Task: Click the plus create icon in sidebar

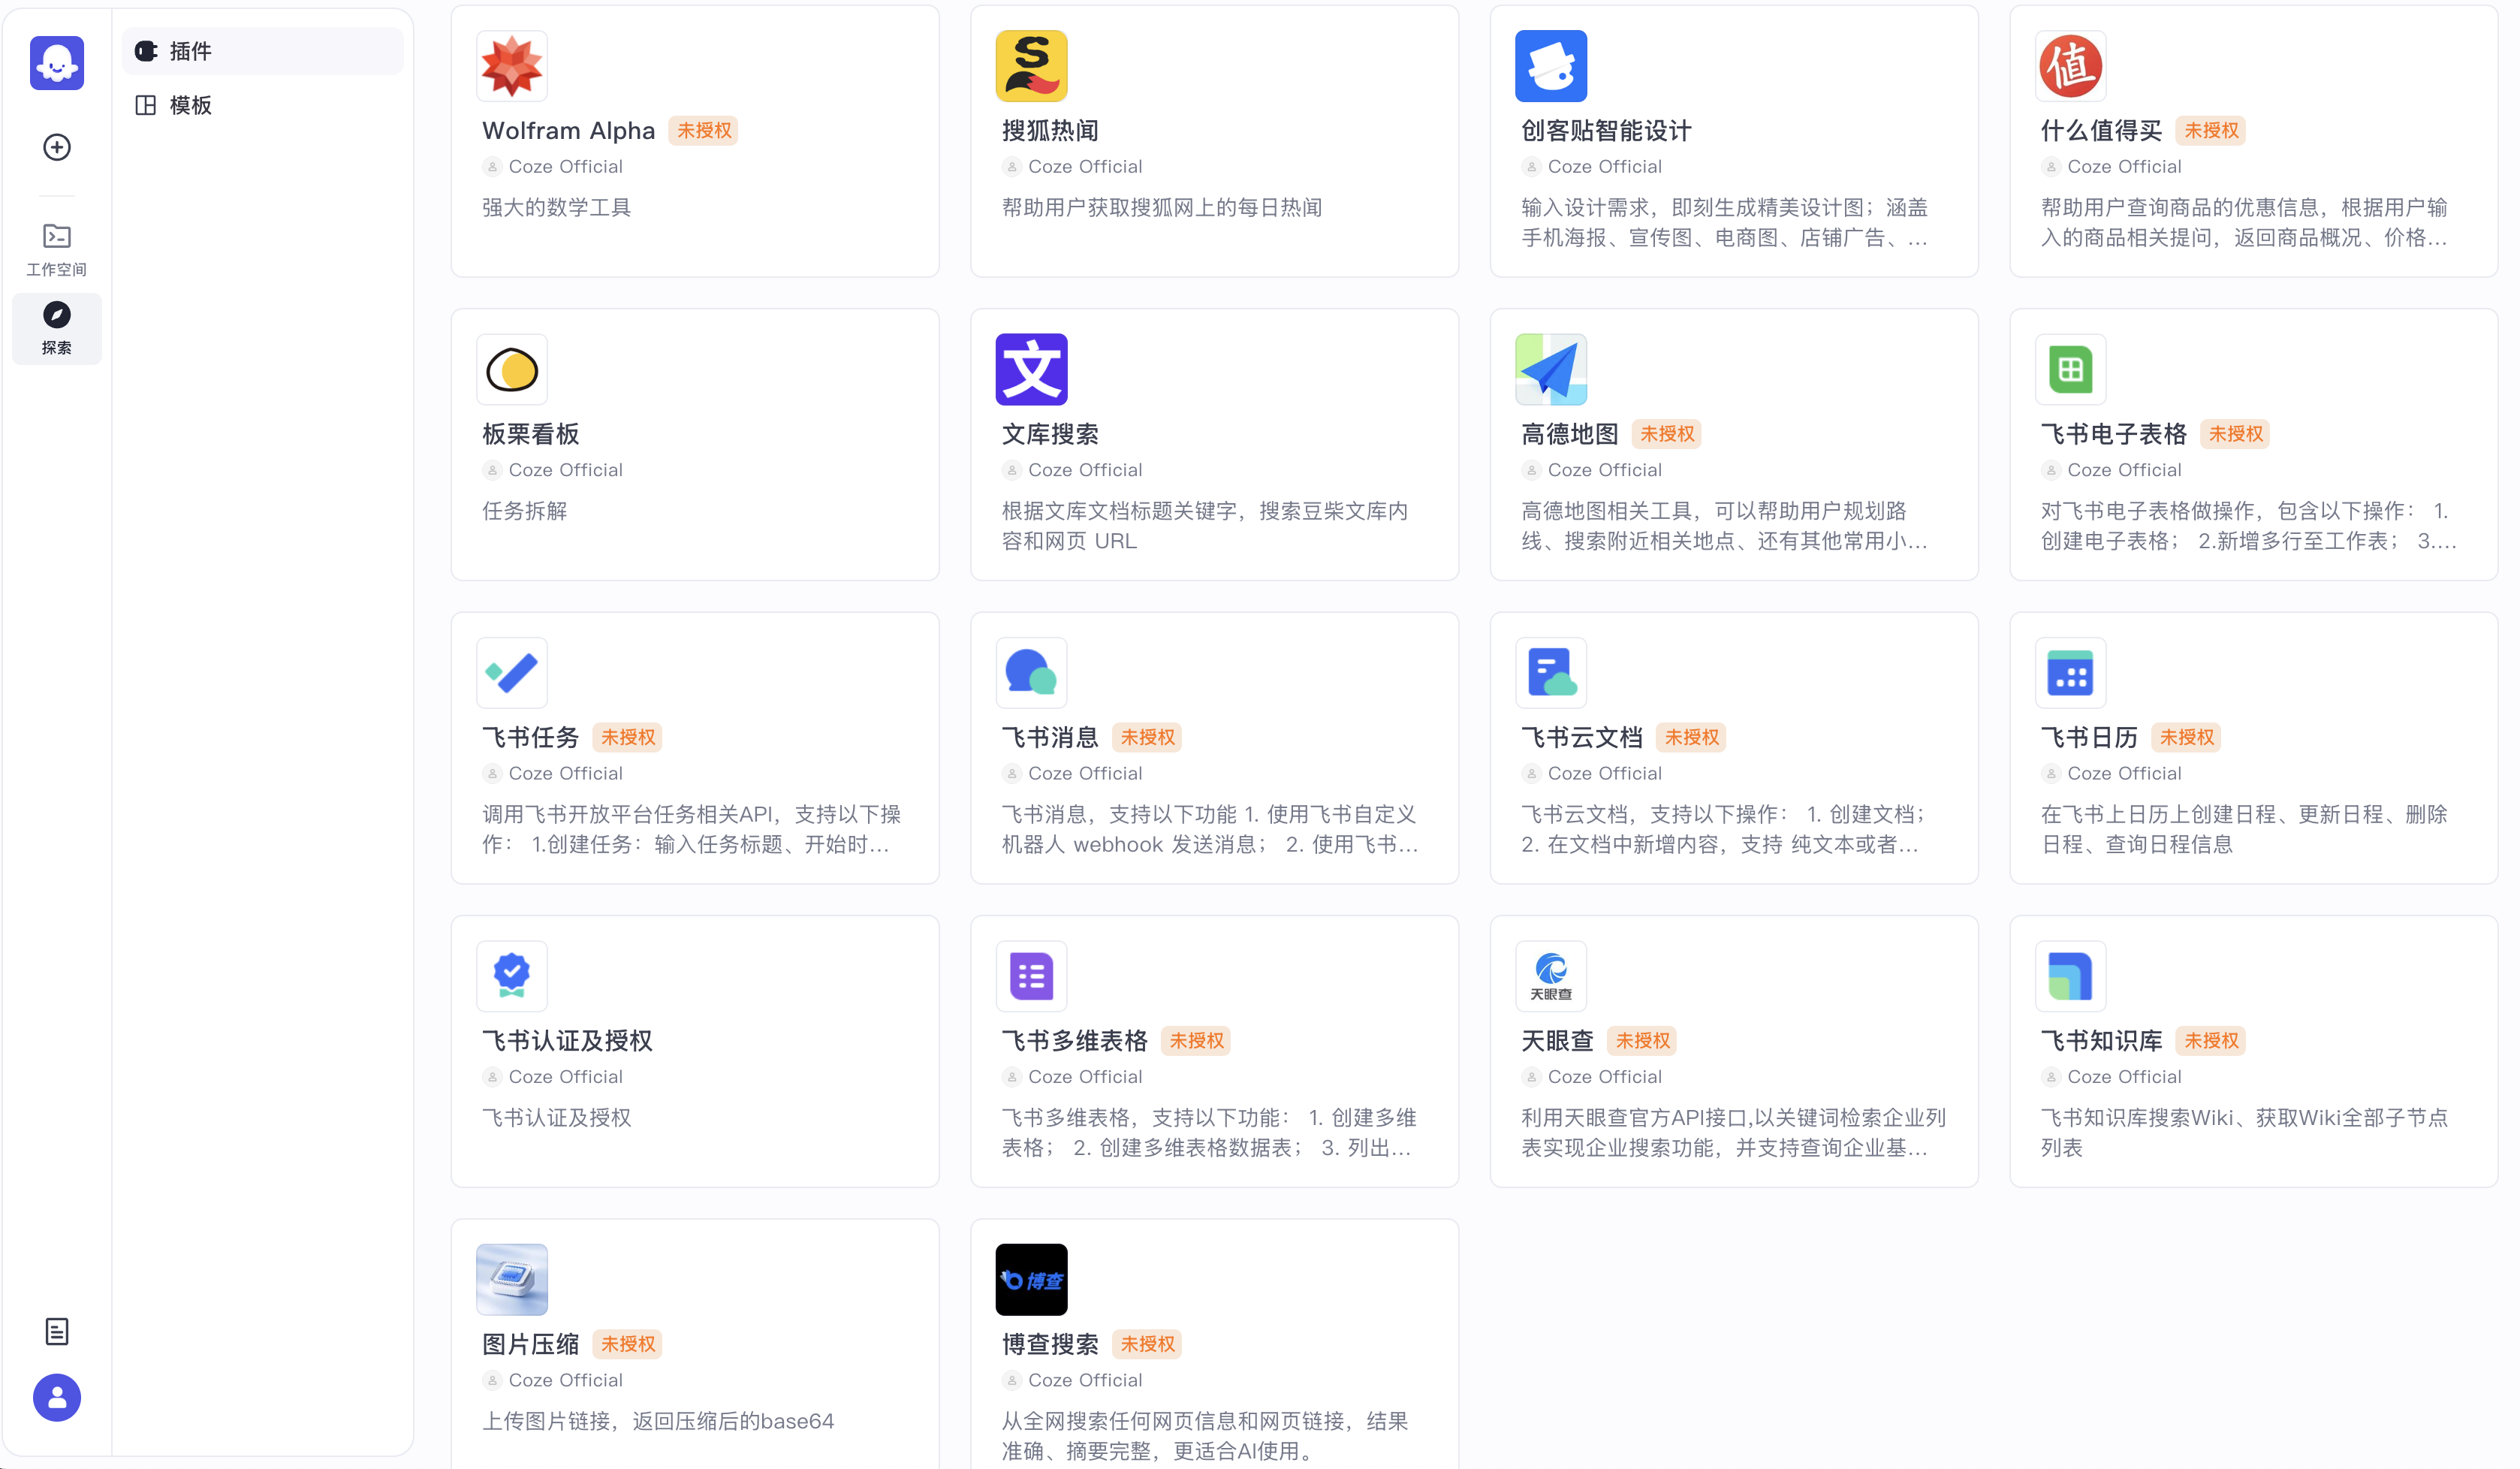Action: [57, 147]
